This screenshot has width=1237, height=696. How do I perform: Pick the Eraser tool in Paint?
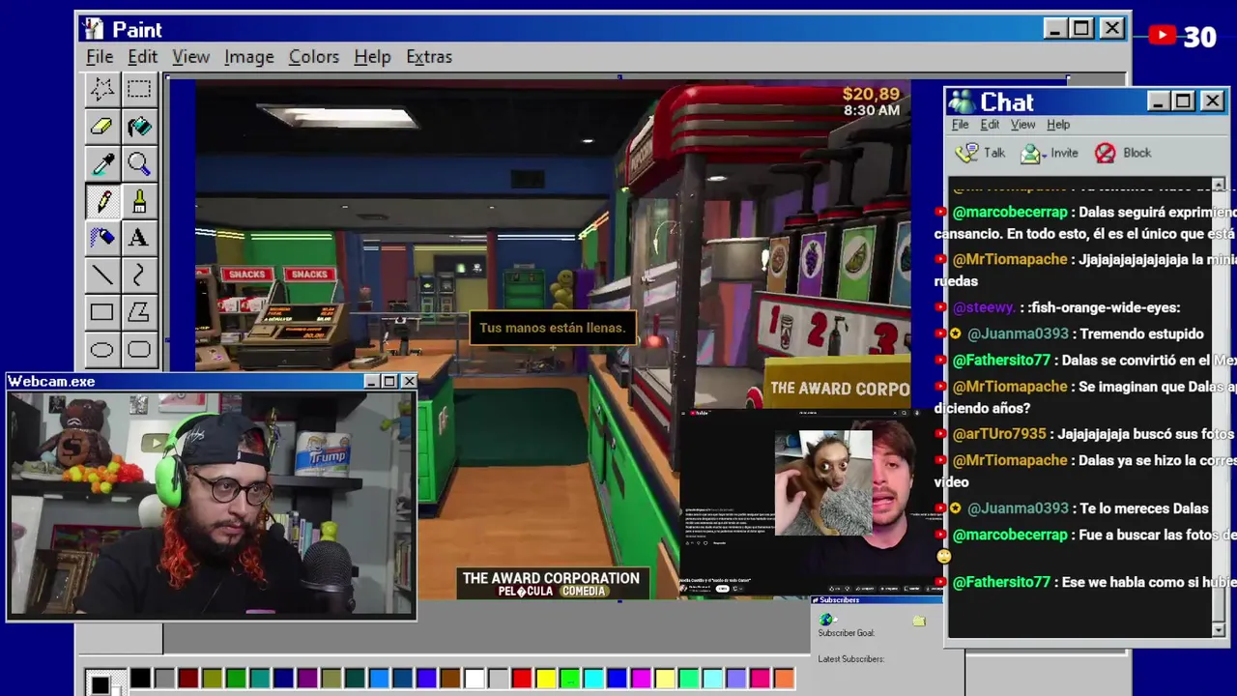point(101,127)
